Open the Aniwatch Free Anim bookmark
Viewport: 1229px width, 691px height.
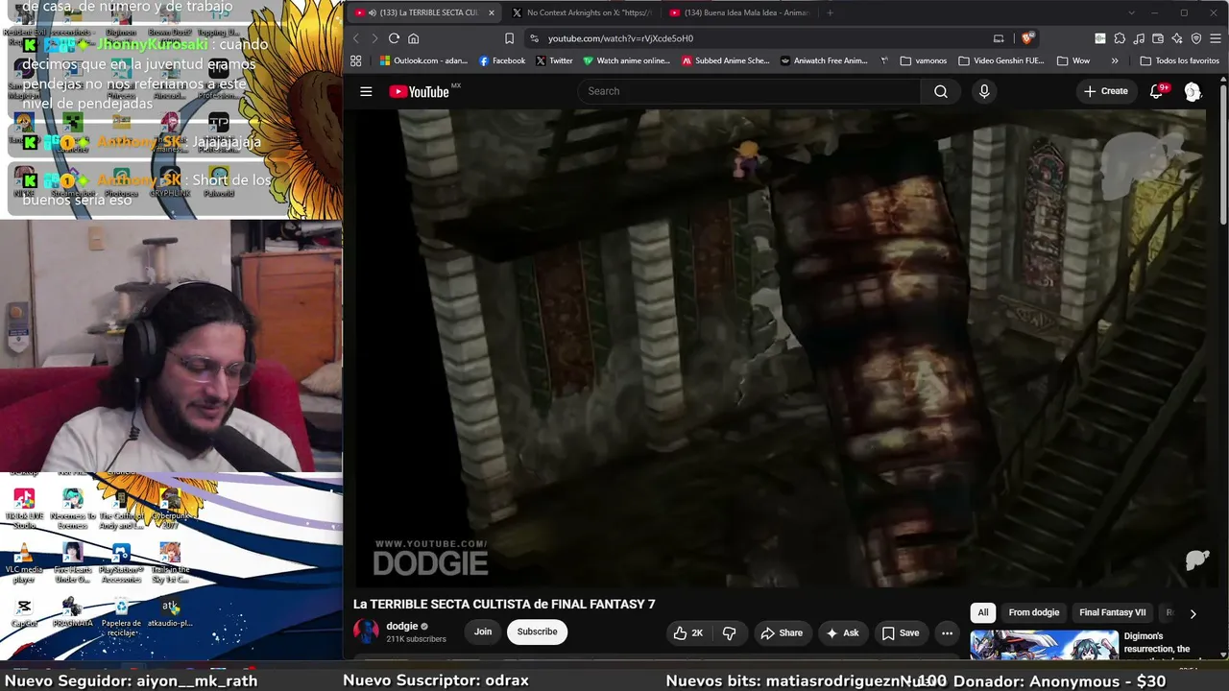coord(824,60)
